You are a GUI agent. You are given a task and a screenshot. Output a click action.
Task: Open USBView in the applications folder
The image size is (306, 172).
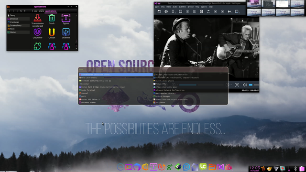pos(66,33)
